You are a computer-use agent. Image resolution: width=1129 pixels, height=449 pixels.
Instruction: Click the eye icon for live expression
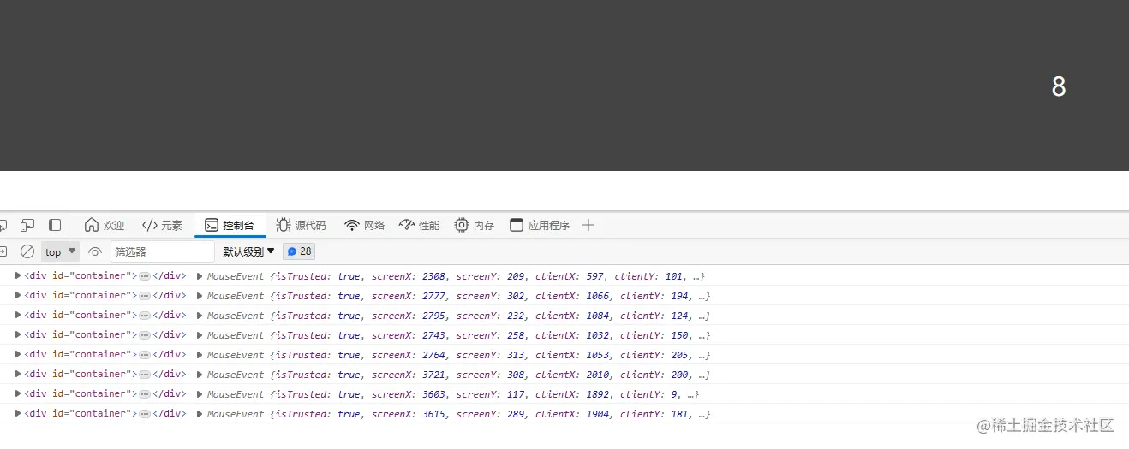(95, 251)
